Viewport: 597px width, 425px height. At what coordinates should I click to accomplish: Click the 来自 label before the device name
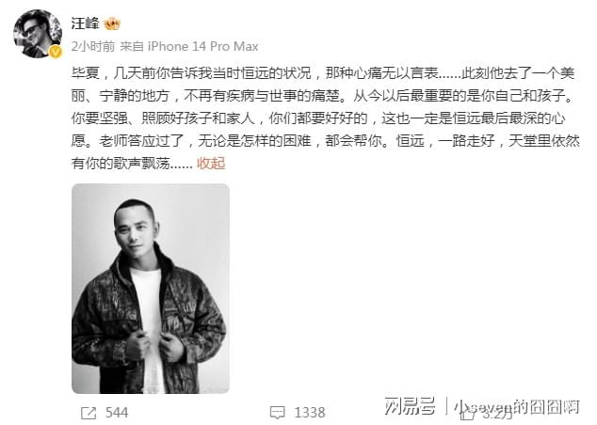click(x=132, y=46)
